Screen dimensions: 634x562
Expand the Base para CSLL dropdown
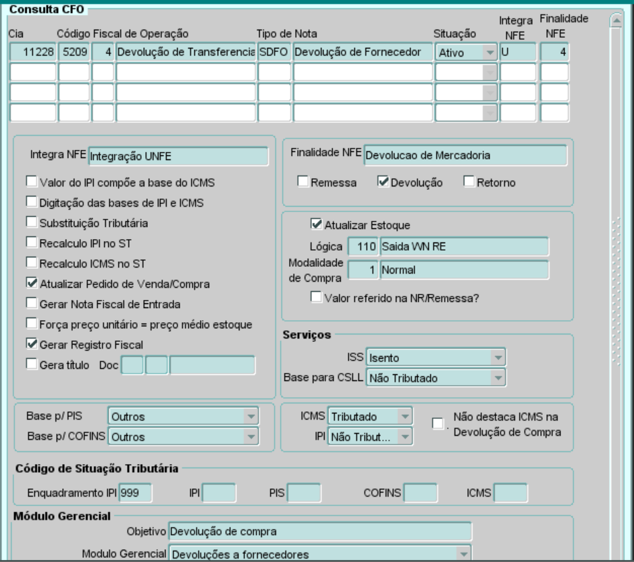(x=436, y=378)
